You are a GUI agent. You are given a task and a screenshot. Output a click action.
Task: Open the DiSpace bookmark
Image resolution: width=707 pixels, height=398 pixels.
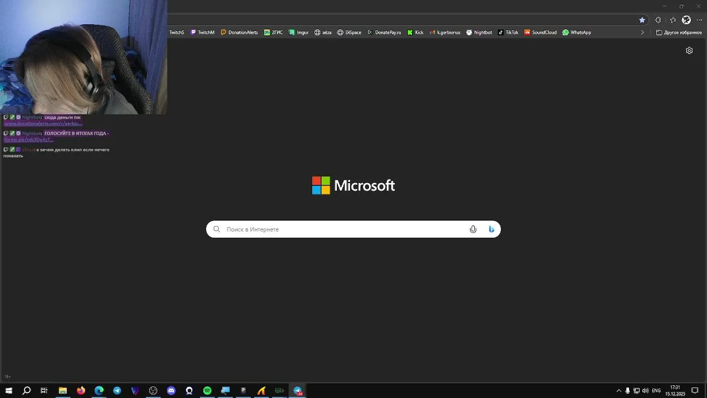coord(349,33)
